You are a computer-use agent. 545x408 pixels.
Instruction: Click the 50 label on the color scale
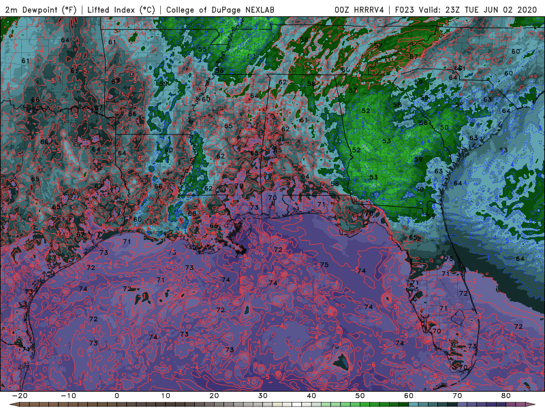[x=360, y=396]
